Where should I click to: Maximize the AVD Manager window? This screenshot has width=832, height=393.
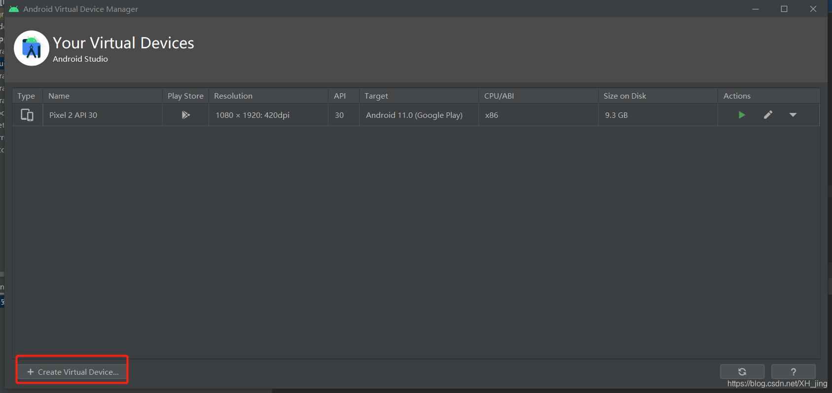(x=784, y=9)
